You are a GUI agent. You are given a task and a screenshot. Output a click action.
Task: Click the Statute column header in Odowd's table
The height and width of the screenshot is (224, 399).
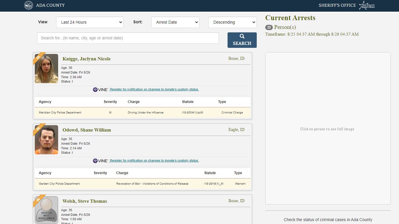click(x=210, y=173)
